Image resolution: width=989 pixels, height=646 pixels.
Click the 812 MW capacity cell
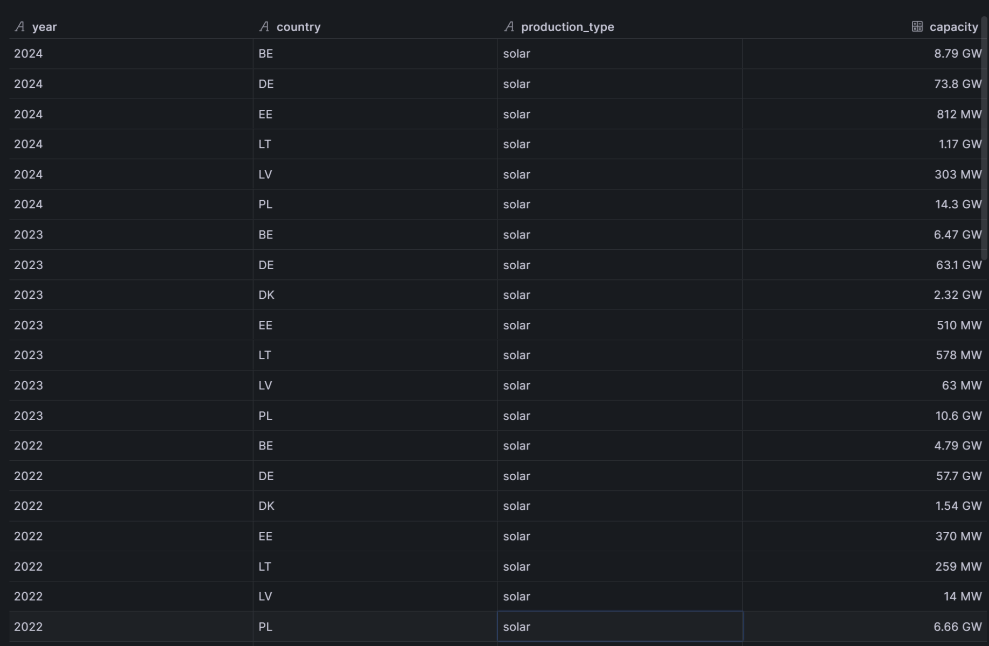coord(958,114)
